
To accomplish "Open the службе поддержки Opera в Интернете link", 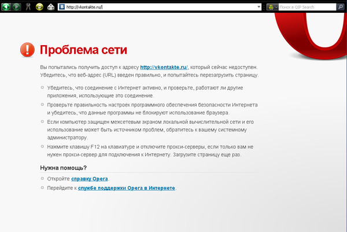I will (x=126, y=188).
